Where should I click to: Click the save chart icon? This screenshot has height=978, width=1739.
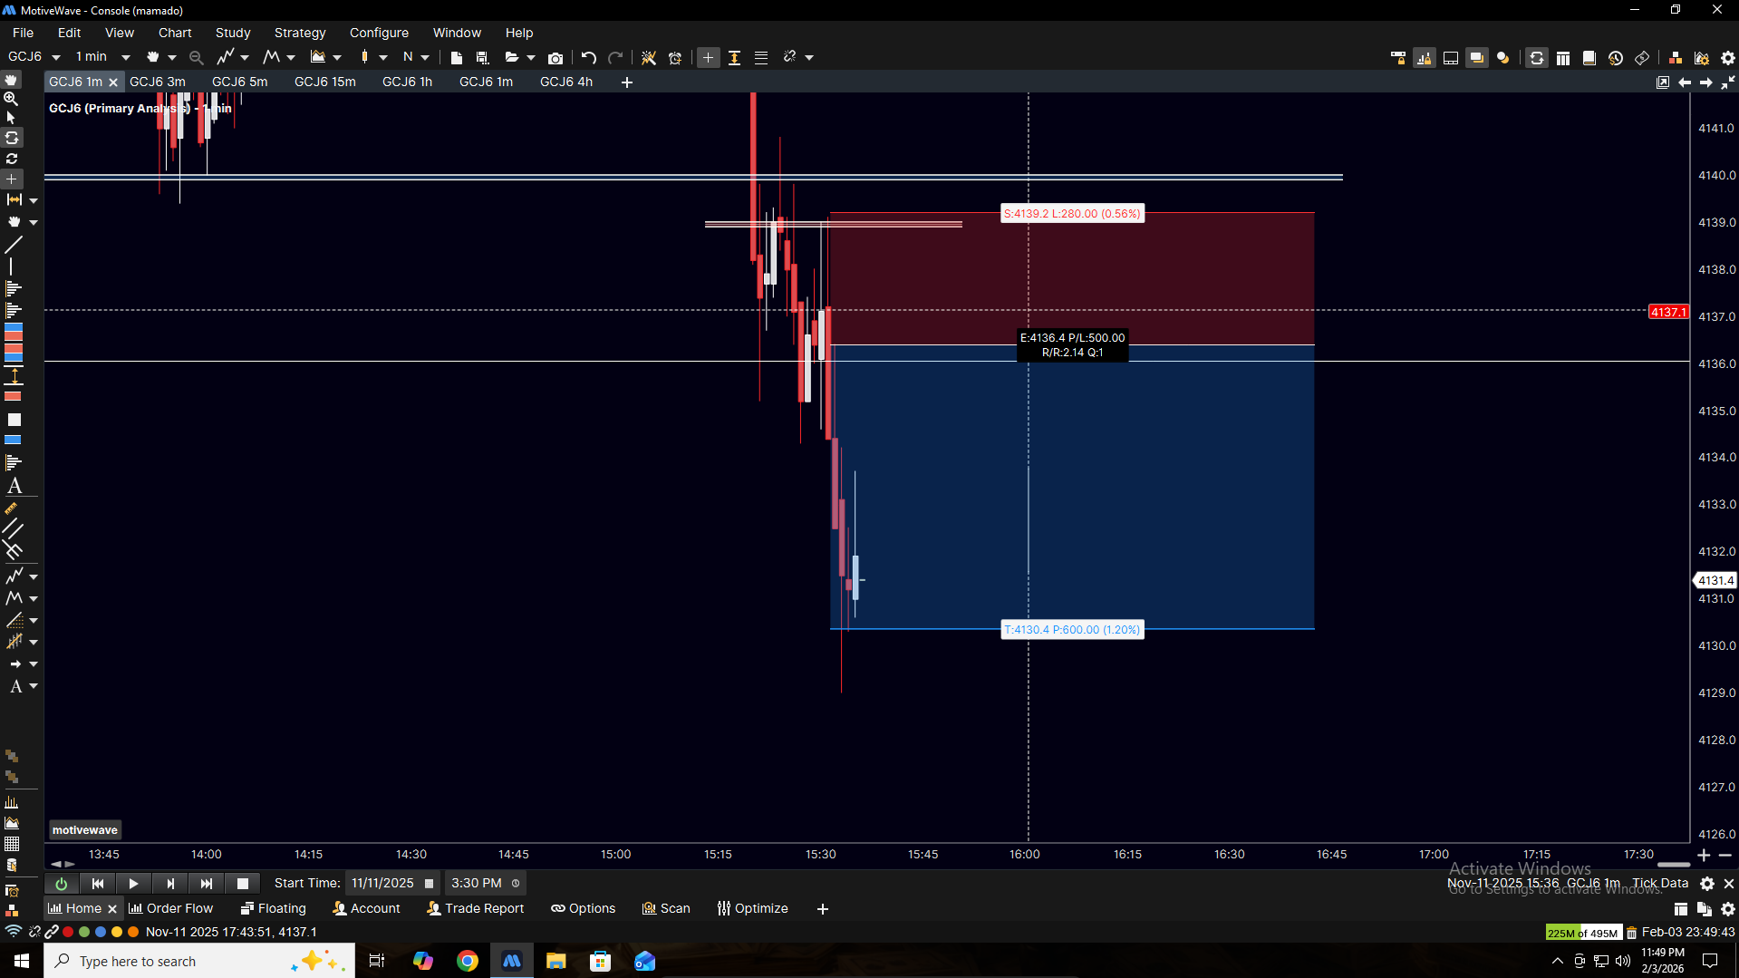(483, 57)
